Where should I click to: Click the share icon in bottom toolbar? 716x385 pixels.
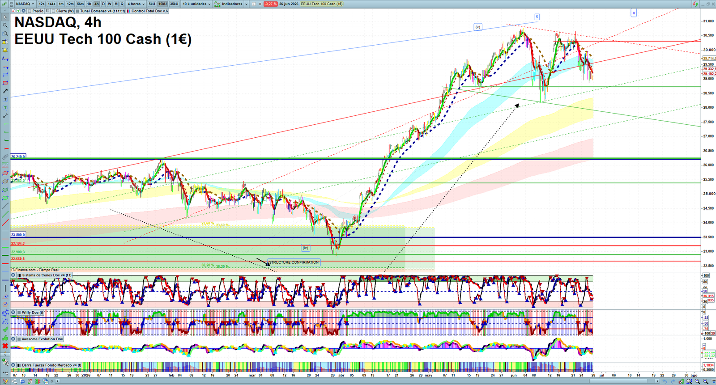tap(14, 381)
